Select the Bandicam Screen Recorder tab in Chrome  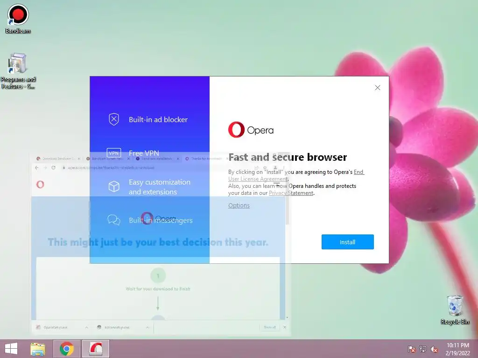click(x=107, y=158)
